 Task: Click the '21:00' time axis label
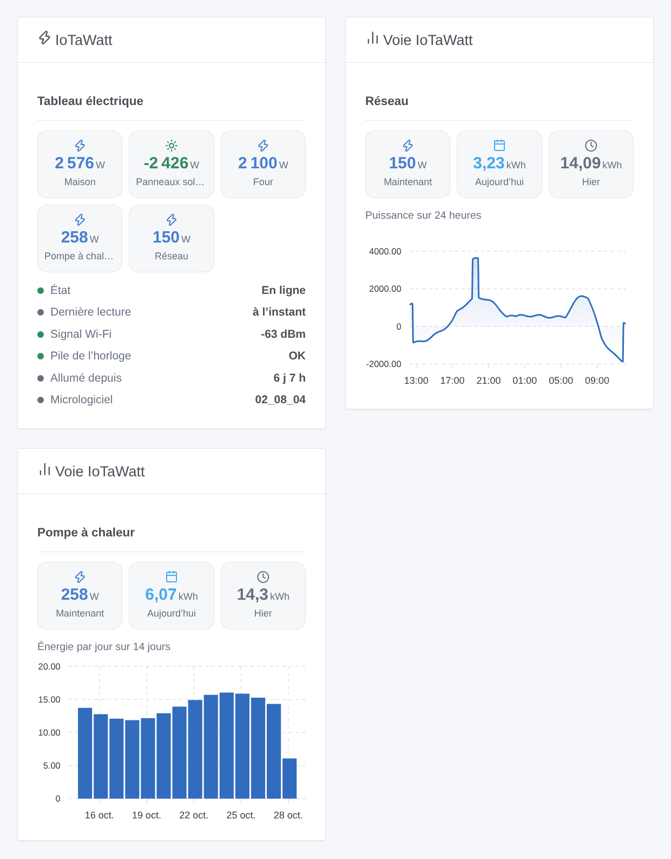coord(489,381)
